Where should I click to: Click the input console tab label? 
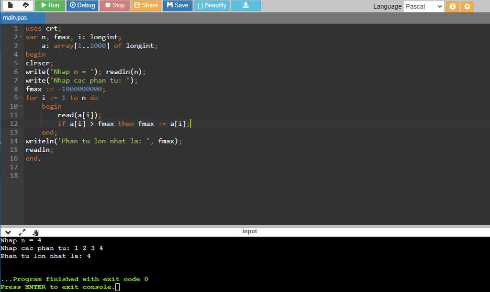[249, 231]
